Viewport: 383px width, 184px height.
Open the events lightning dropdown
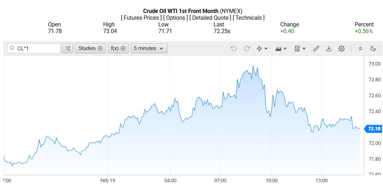tap(262, 49)
